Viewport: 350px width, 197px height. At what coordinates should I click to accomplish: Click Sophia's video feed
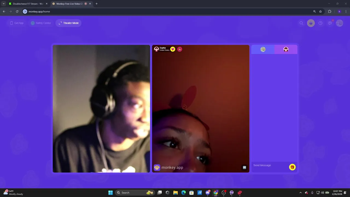coord(201,109)
